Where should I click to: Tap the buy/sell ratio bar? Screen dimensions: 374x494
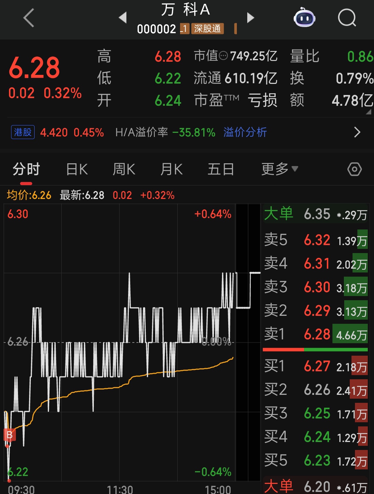[315, 350]
